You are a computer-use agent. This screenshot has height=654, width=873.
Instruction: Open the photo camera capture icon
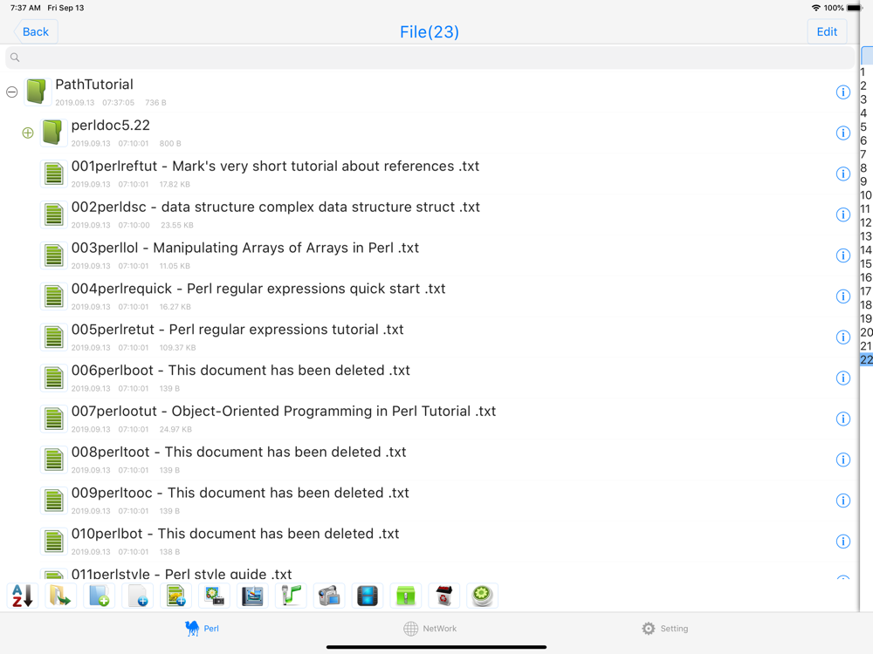point(215,596)
